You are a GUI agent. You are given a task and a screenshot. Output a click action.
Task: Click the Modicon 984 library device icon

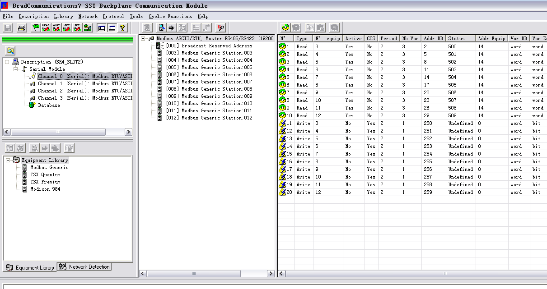click(25, 189)
